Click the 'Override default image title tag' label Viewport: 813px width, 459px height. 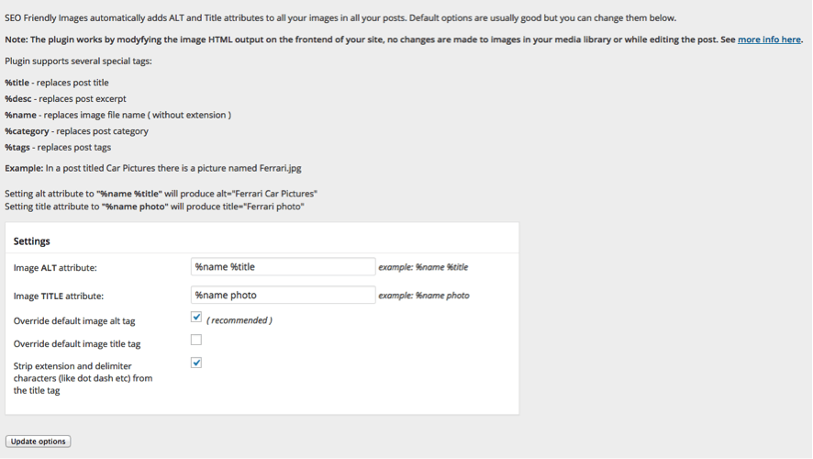pos(77,343)
